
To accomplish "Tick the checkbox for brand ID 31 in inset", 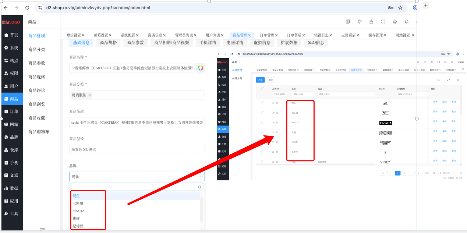I will [x=263, y=103].
